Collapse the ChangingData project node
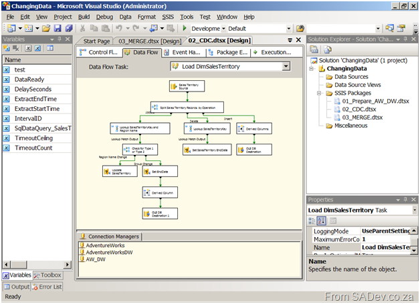 tap(311, 69)
